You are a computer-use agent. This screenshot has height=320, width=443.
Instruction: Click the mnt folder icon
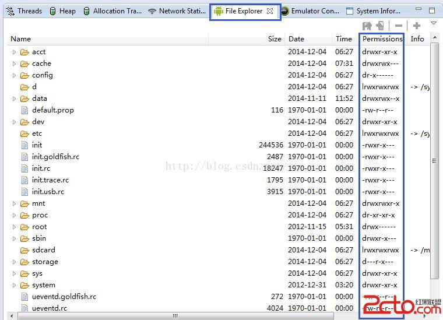tap(24, 203)
